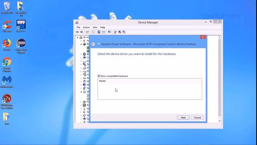
Task: Click the Scan for hardware changes toolbar icon
Action: coord(109,32)
